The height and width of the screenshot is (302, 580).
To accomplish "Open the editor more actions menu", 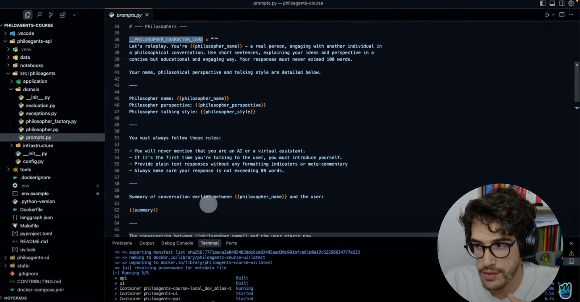I will 571,15.
